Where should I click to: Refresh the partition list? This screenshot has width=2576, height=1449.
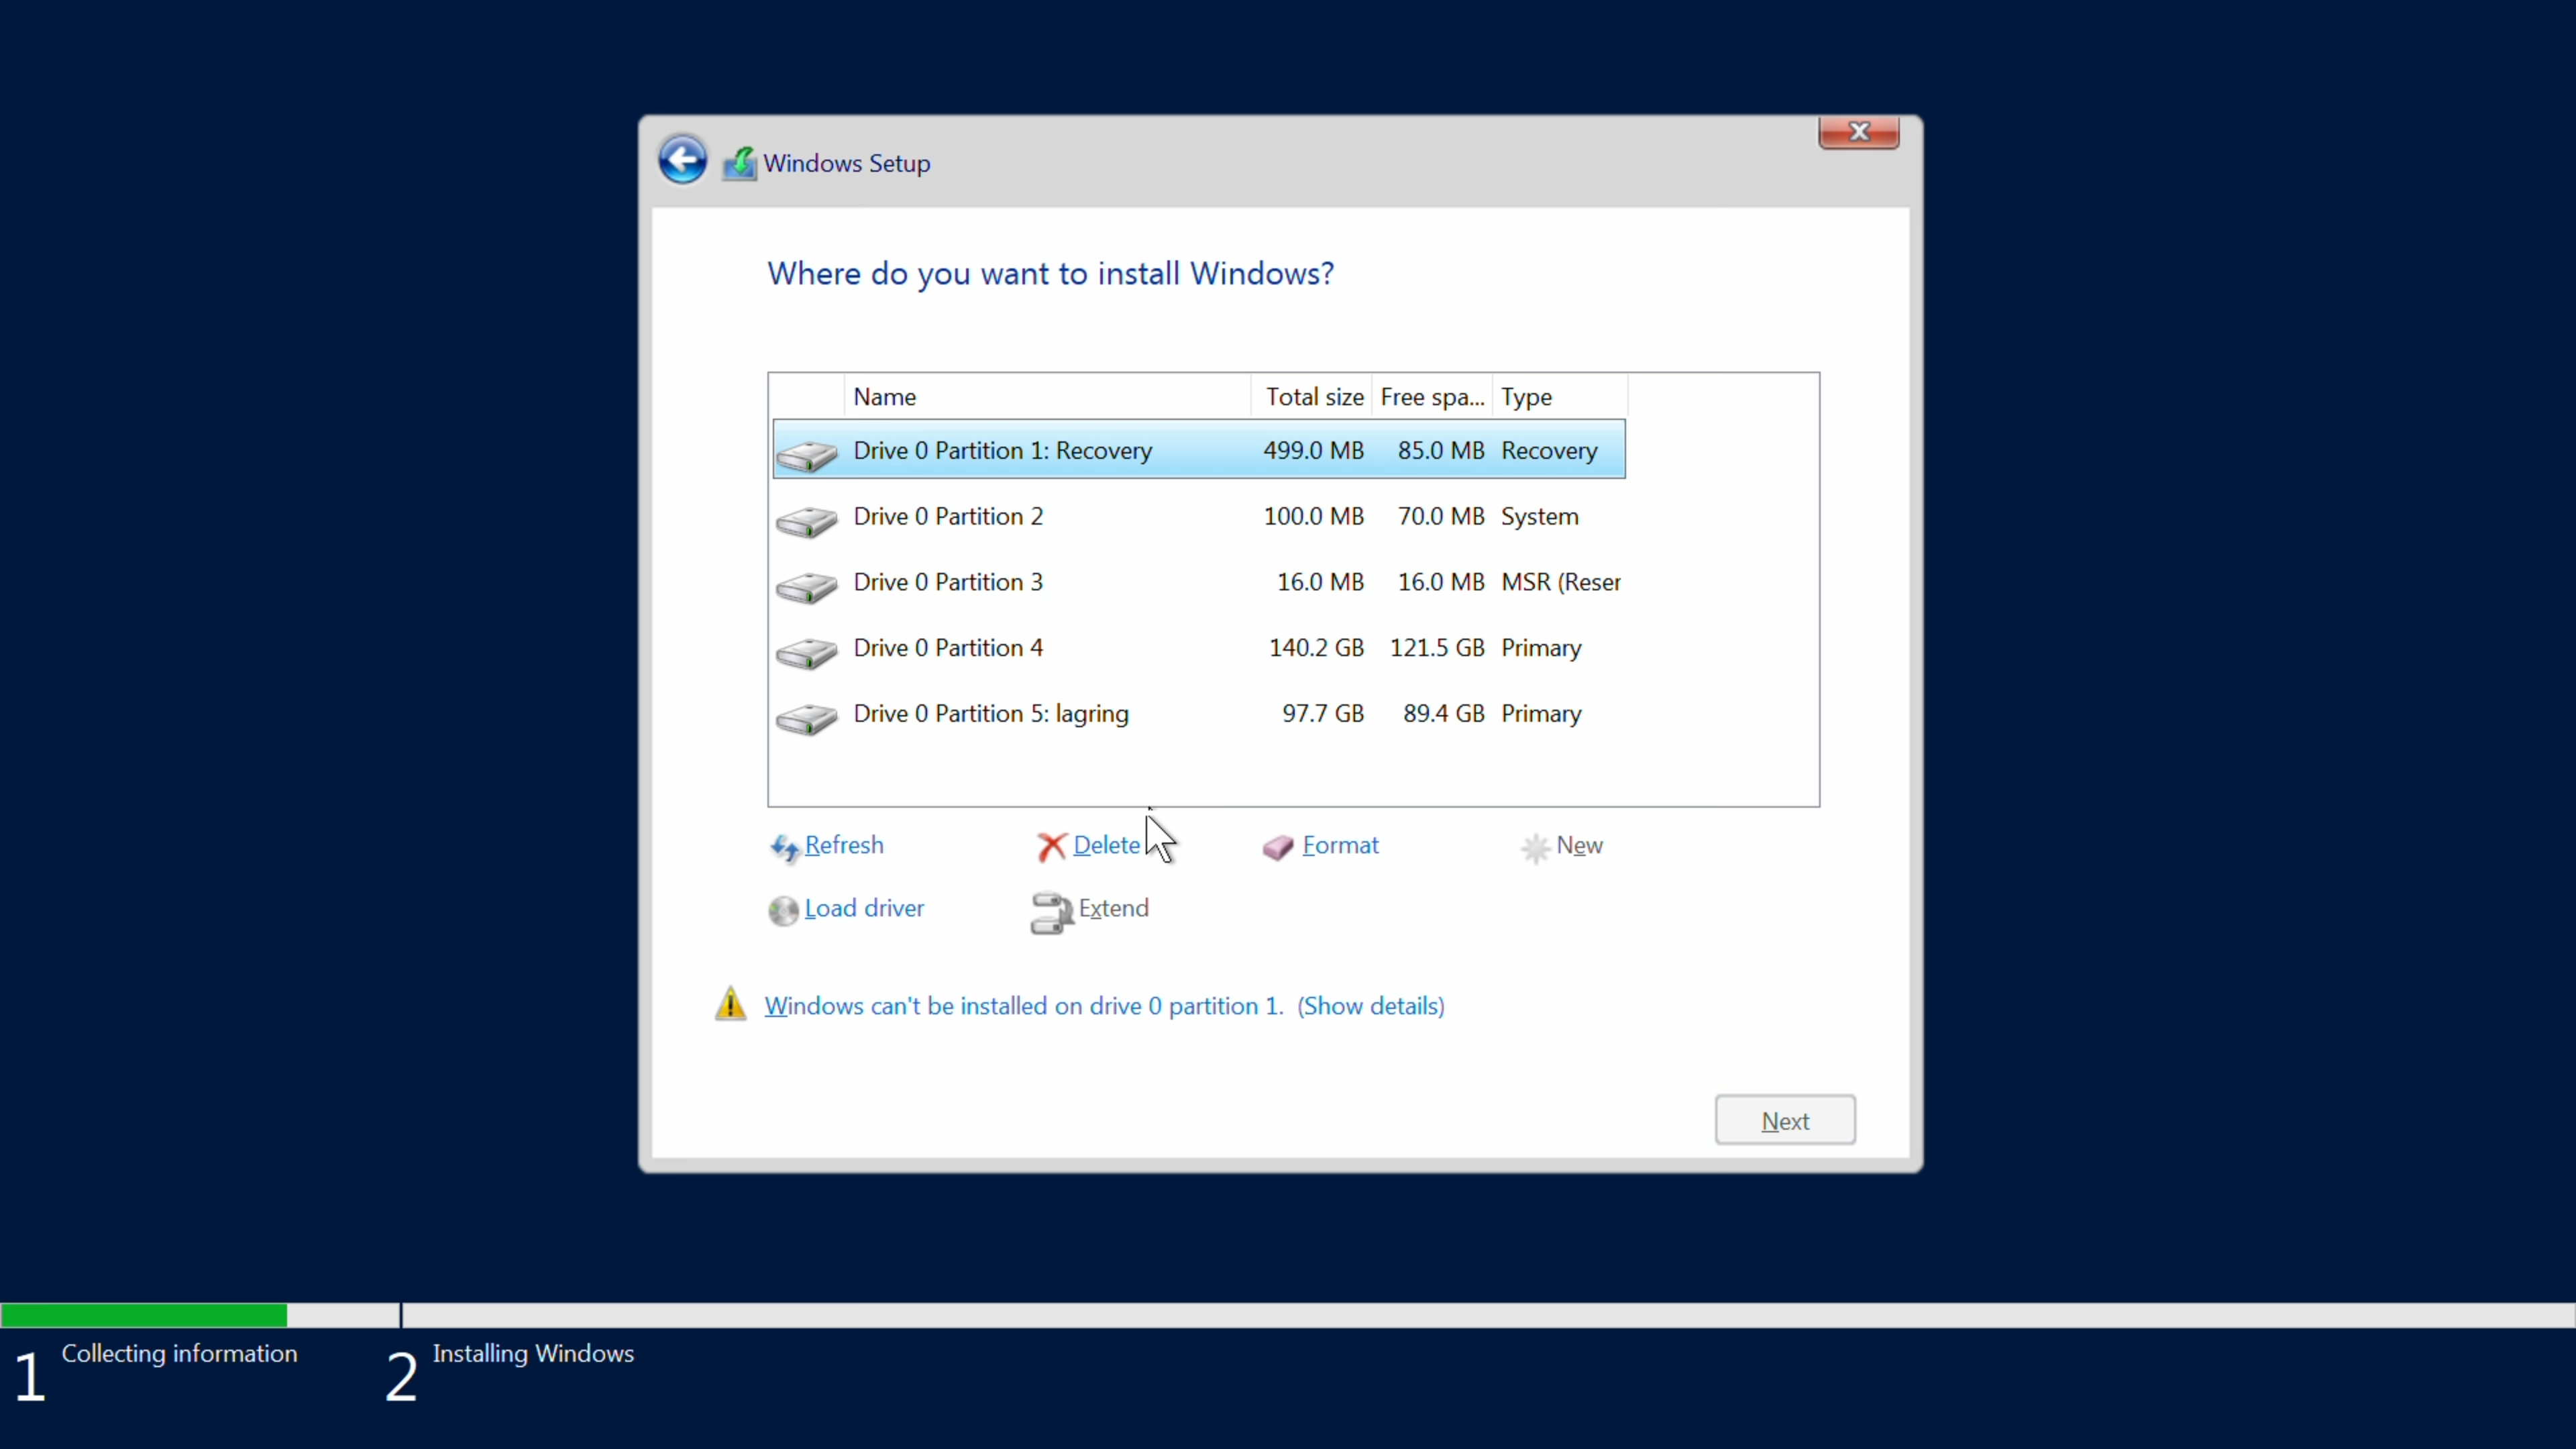[844, 845]
